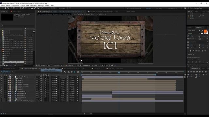Click the timeline frame blending icon
The height and width of the screenshot is (117, 209).
pyautogui.click(x=72, y=72)
